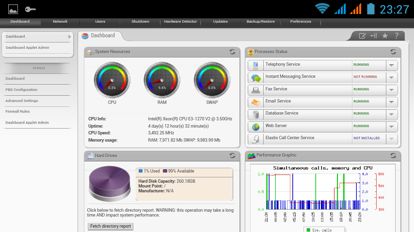Open Instant Messaging Service actions dropdown
This screenshot has width=414, height=232.
pyautogui.click(x=392, y=78)
